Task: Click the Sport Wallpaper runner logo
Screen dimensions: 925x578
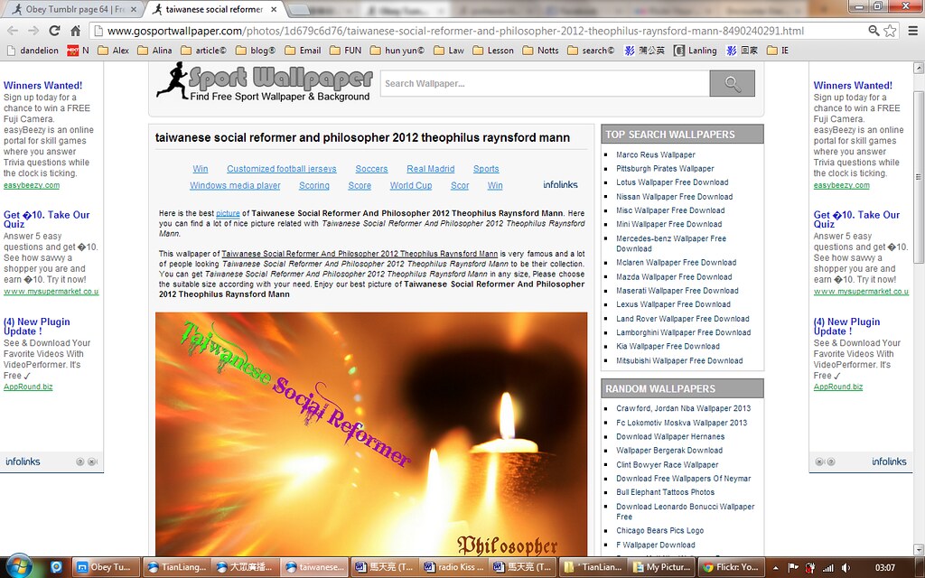Action: [x=172, y=80]
